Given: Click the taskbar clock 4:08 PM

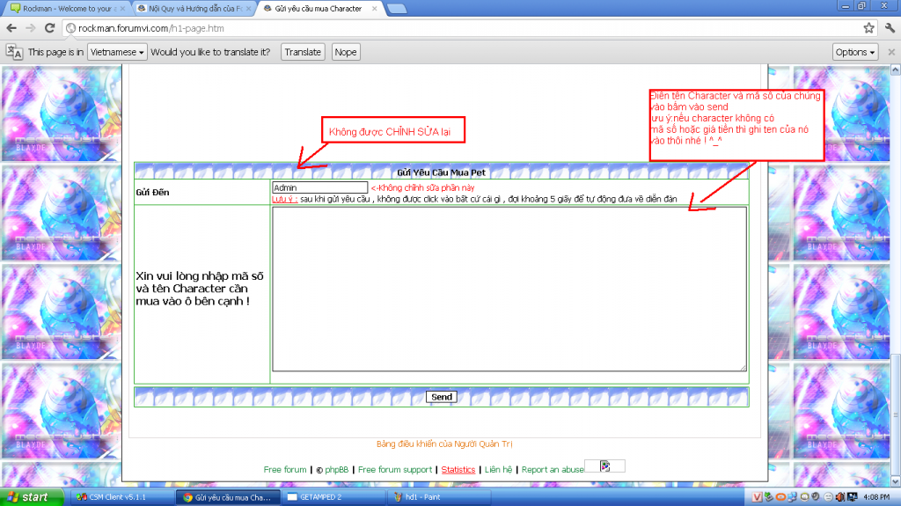Looking at the screenshot, I should [x=876, y=497].
